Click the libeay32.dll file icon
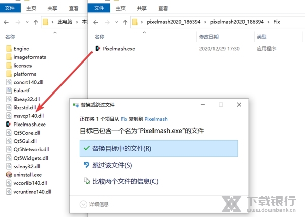Image resolution: width=305 pixels, height=217 pixels. tap(9, 99)
